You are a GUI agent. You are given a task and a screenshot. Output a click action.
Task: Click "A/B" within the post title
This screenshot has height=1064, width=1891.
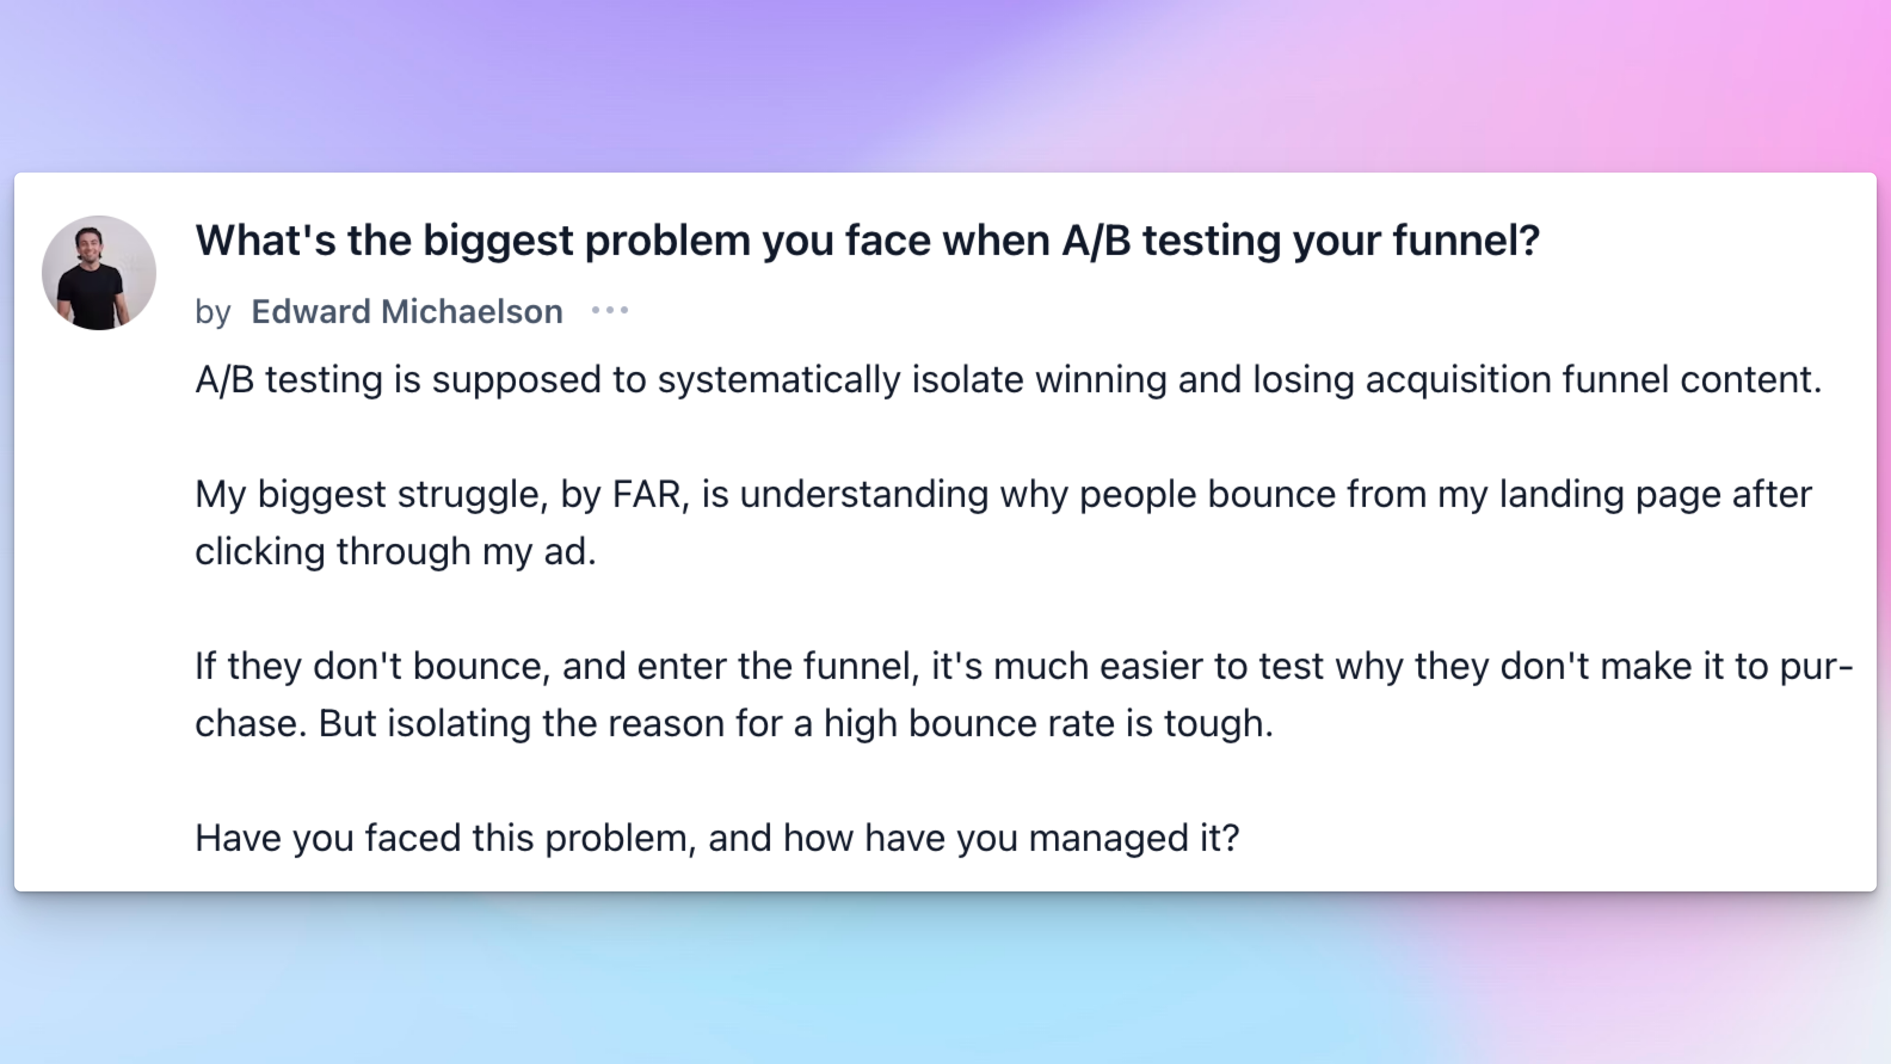point(1096,240)
